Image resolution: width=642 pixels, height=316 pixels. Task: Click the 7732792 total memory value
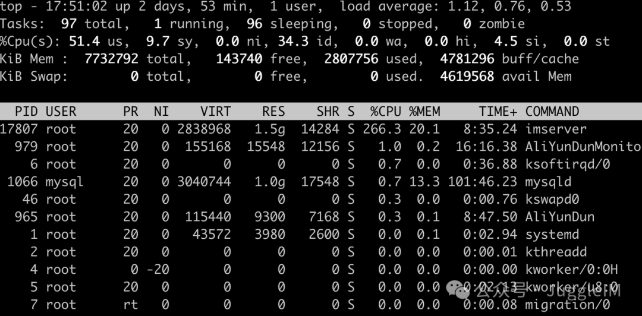(x=111, y=59)
